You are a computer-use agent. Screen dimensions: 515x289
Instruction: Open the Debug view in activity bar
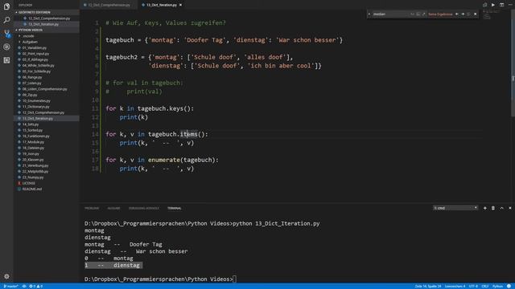6,47
